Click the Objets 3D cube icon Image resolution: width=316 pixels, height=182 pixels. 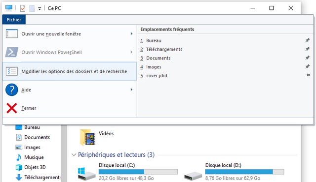click(x=19, y=167)
